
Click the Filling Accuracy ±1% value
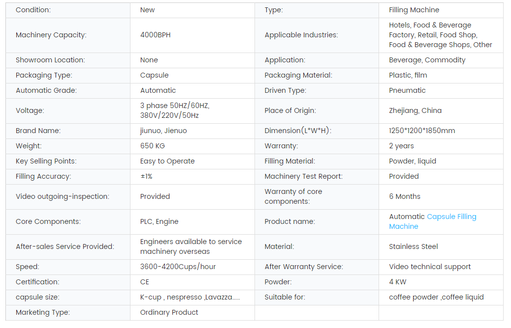coord(146,176)
